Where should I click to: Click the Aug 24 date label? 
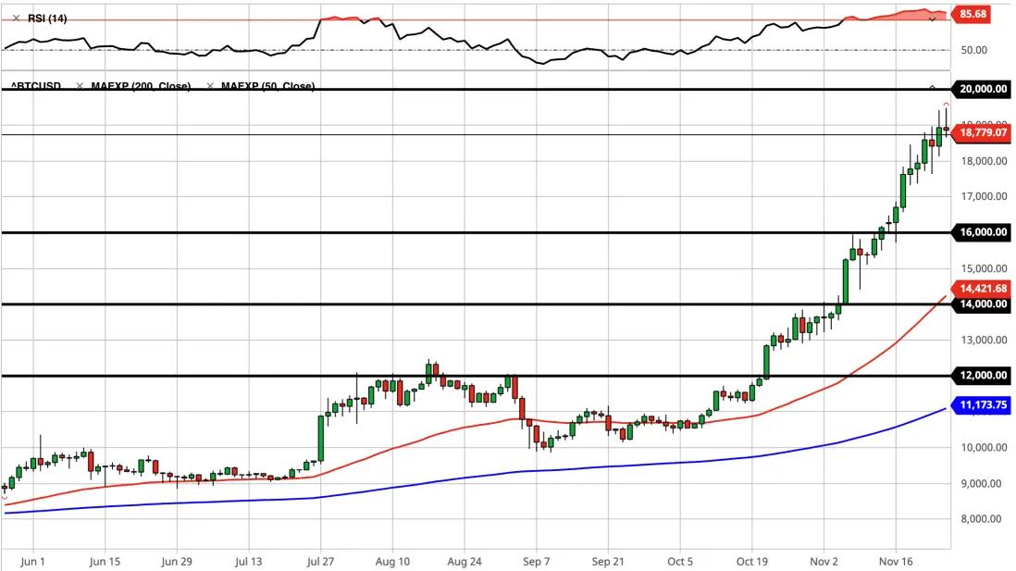tap(465, 561)
